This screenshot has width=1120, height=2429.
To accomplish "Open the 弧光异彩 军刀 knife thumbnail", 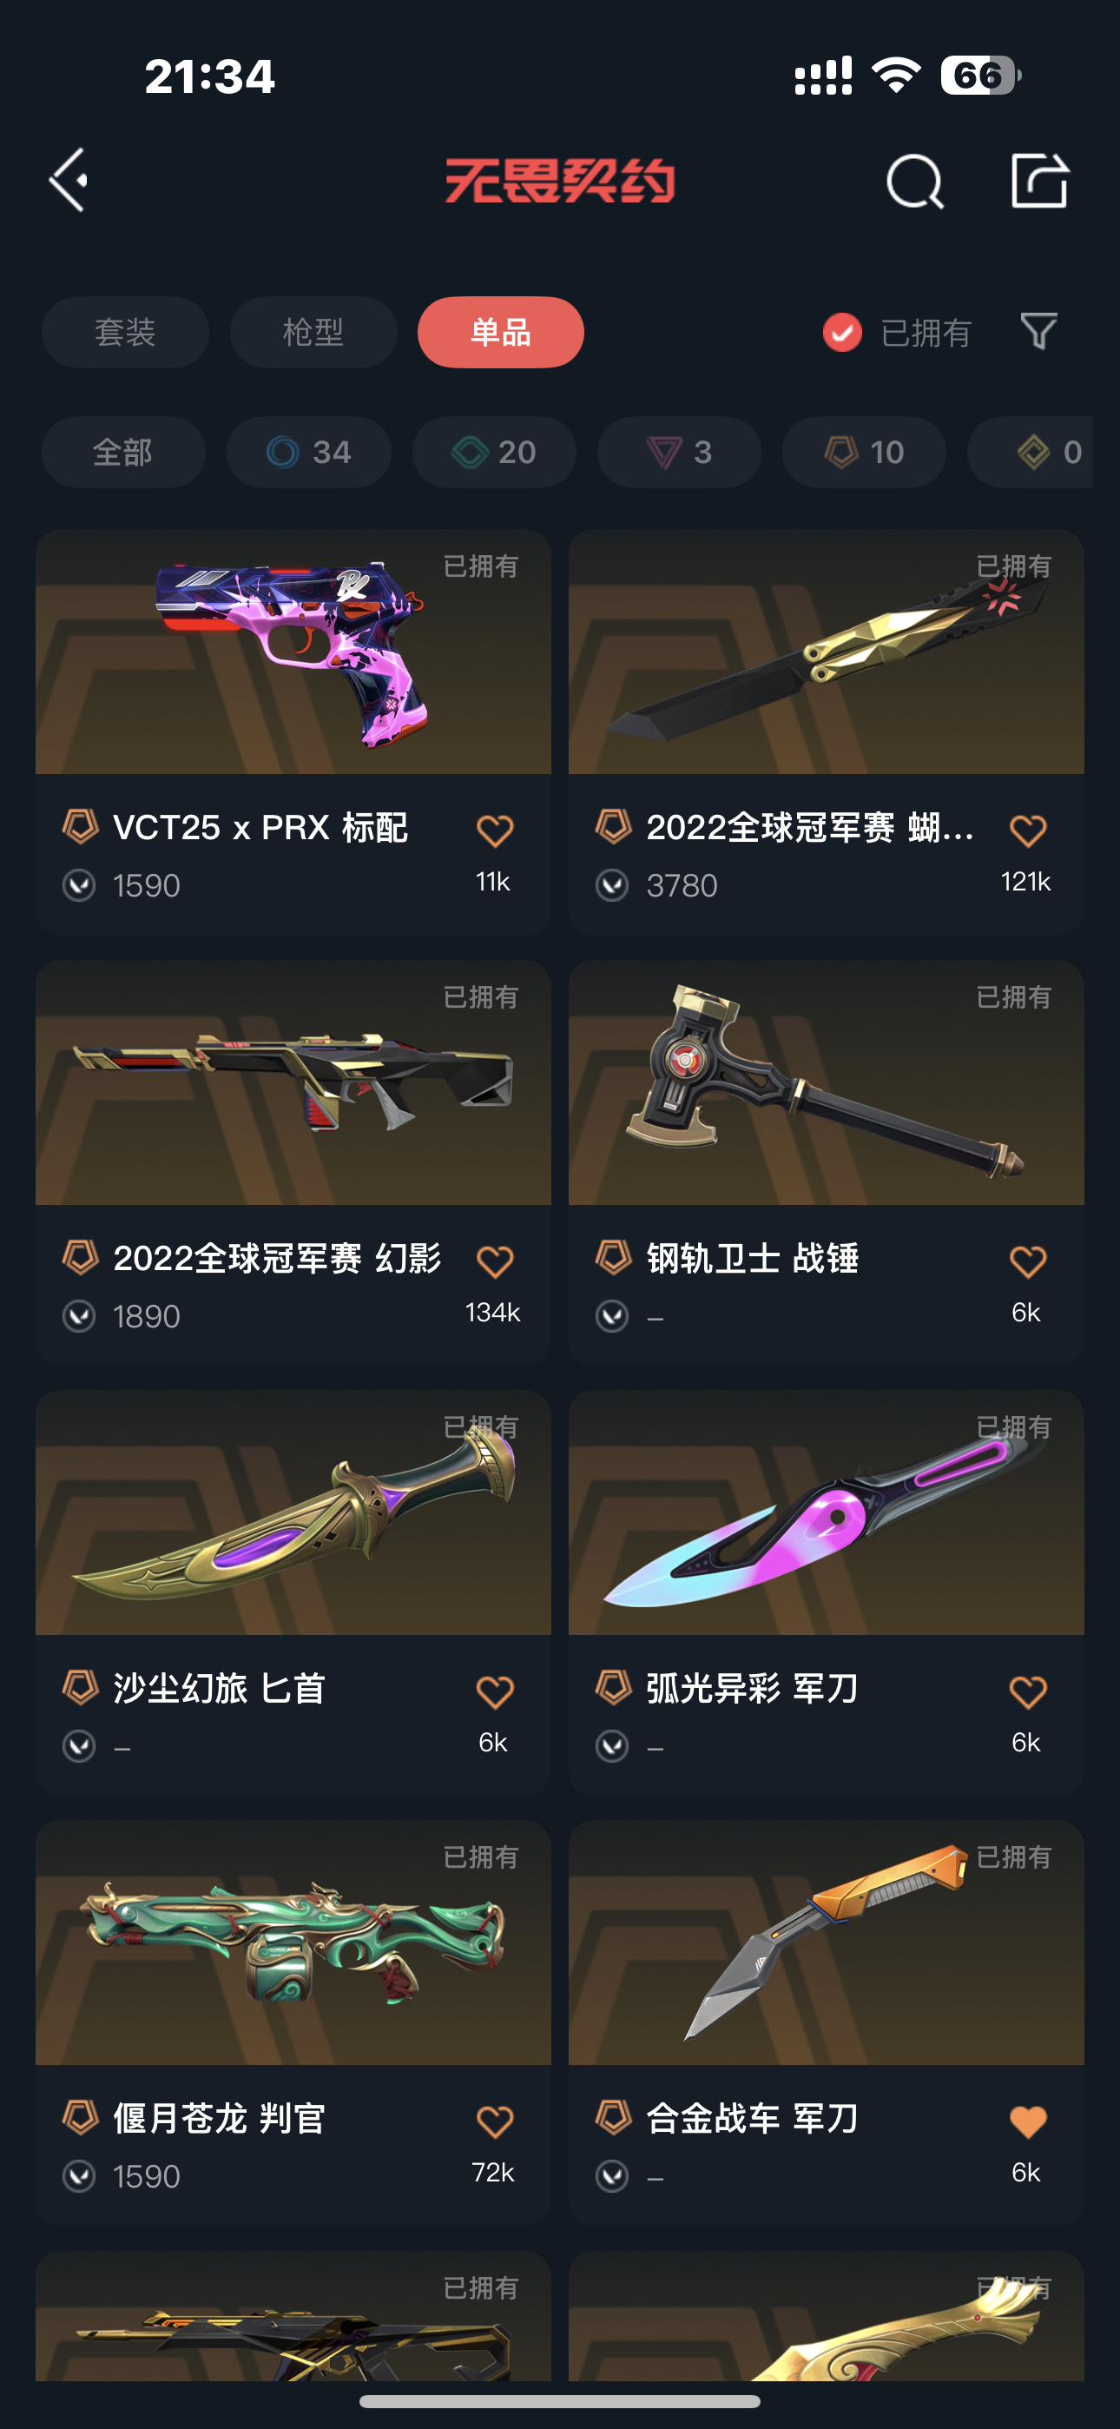I will 826,1512.
